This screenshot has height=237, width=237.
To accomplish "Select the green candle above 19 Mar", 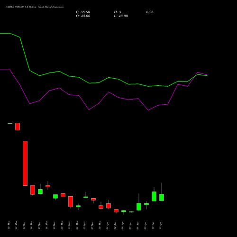I will pyautogui.click(x=55, y=196).
